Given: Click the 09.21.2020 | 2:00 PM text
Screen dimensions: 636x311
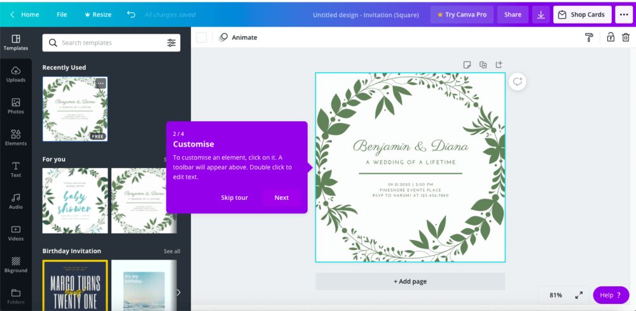Looking at the screenshot, I should [410, 184].
